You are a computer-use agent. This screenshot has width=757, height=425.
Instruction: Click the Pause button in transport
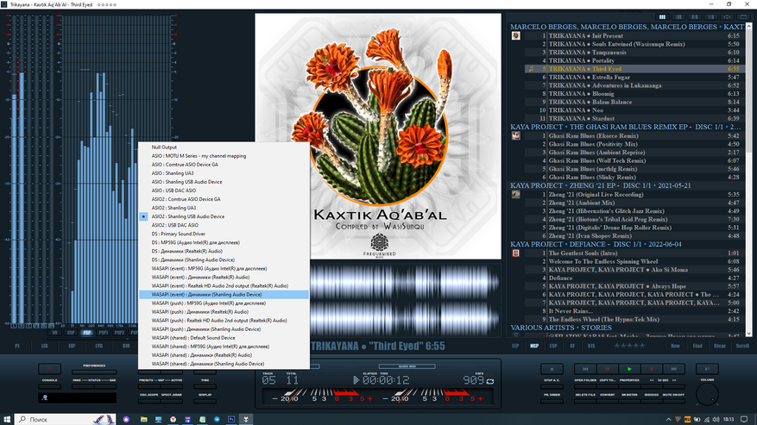(608, 369)
